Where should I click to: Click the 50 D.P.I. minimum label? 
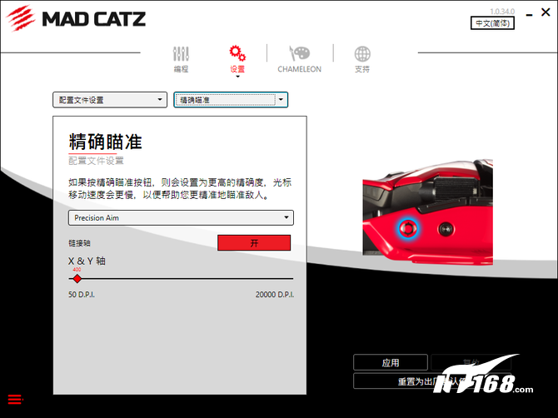coord(82,295)
